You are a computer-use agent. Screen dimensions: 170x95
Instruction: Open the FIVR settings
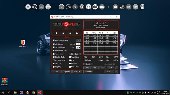87,68
